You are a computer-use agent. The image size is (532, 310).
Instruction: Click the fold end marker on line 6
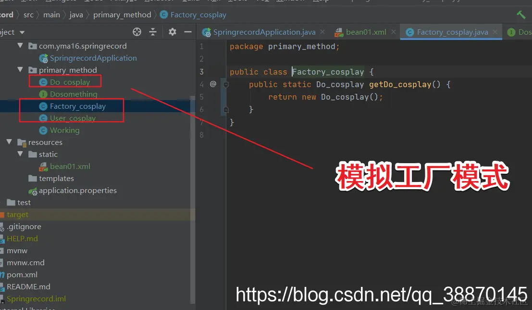pos(226,109)
